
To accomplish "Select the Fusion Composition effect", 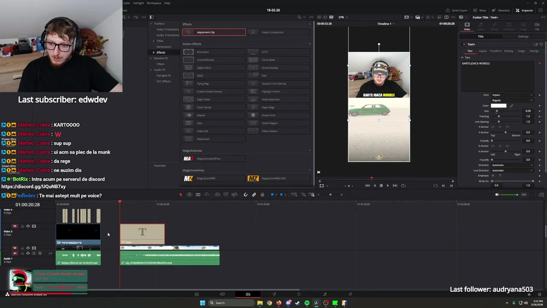I will [279, 32].
